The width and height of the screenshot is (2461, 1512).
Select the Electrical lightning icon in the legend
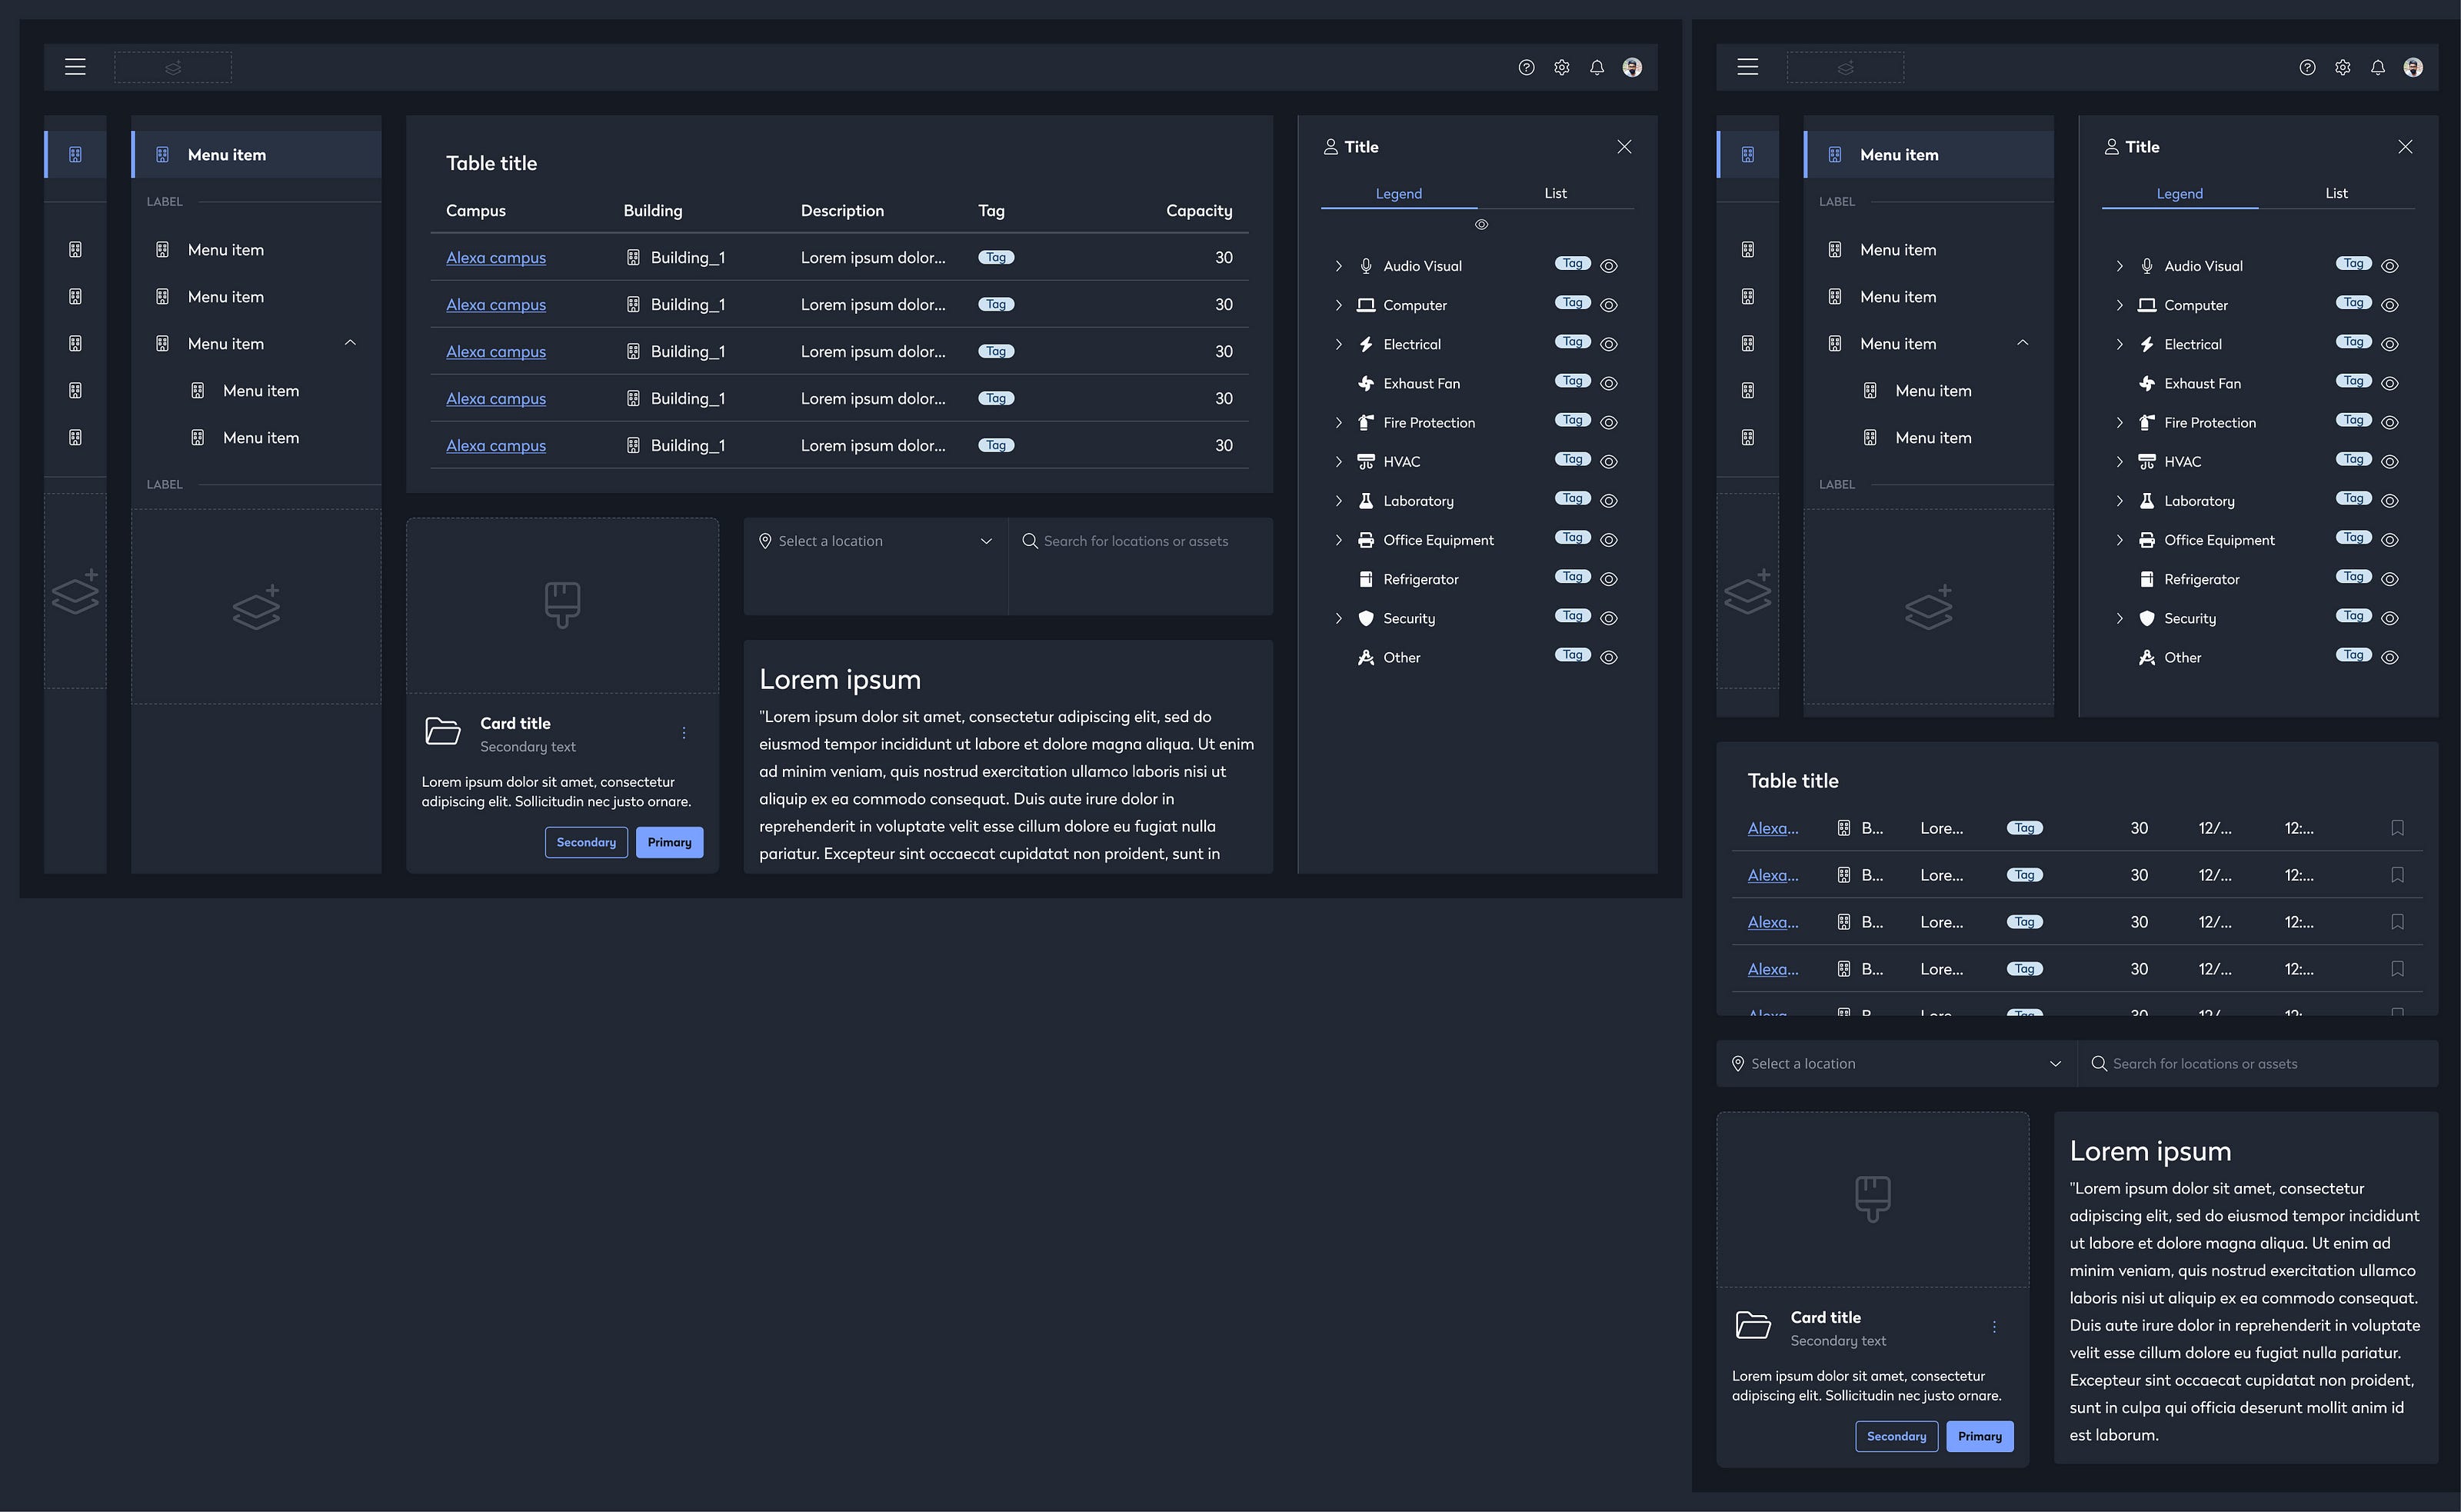[x=1366, y=343]
